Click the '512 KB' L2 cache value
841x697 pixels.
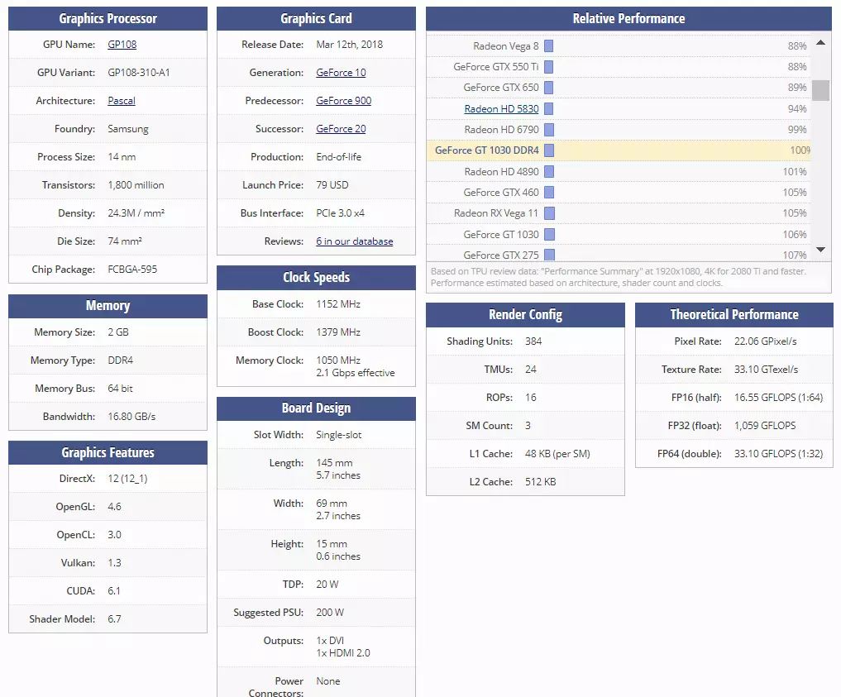coord(540,482)
